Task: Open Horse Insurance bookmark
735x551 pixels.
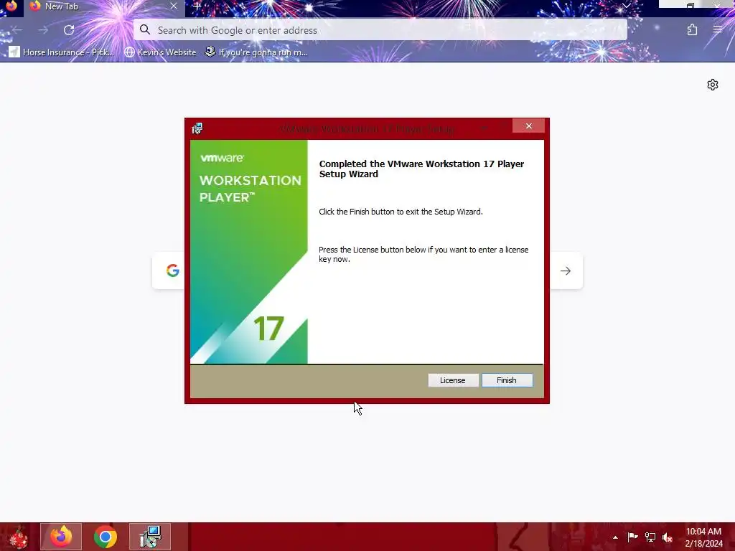Action: coord(62,52)
